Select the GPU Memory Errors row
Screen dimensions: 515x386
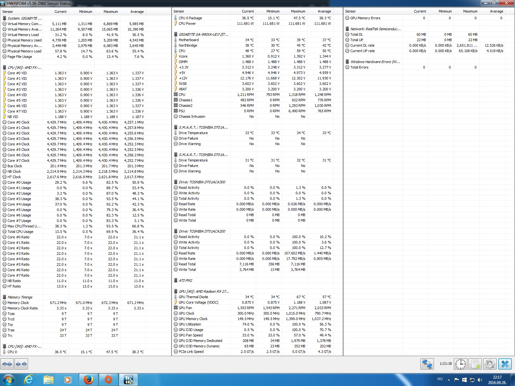click(429, 18)
